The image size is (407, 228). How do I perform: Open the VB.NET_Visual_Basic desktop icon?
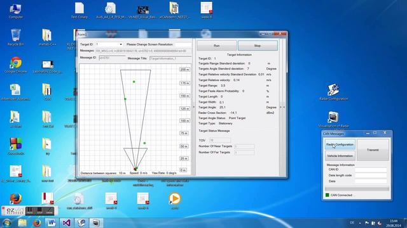[142, 12]
